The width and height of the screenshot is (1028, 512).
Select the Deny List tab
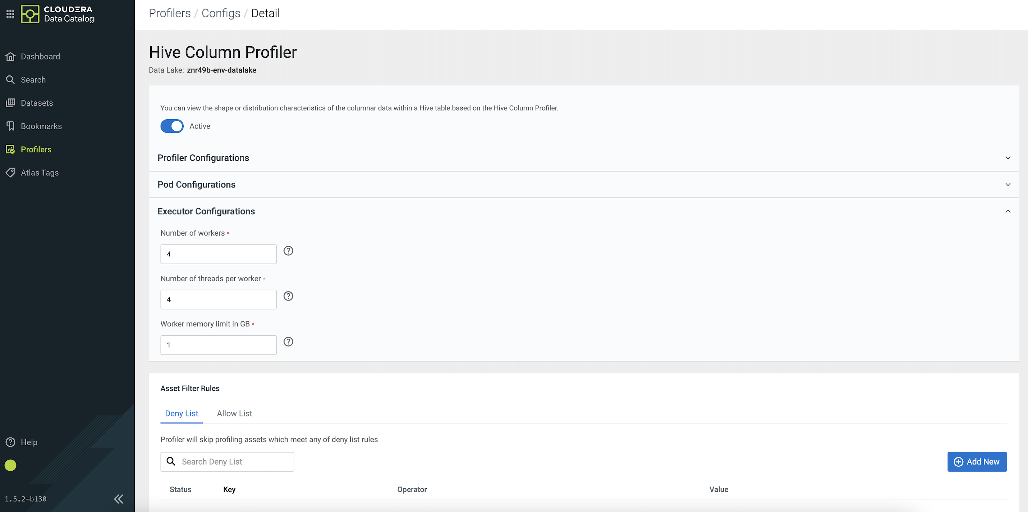point(182,414)
